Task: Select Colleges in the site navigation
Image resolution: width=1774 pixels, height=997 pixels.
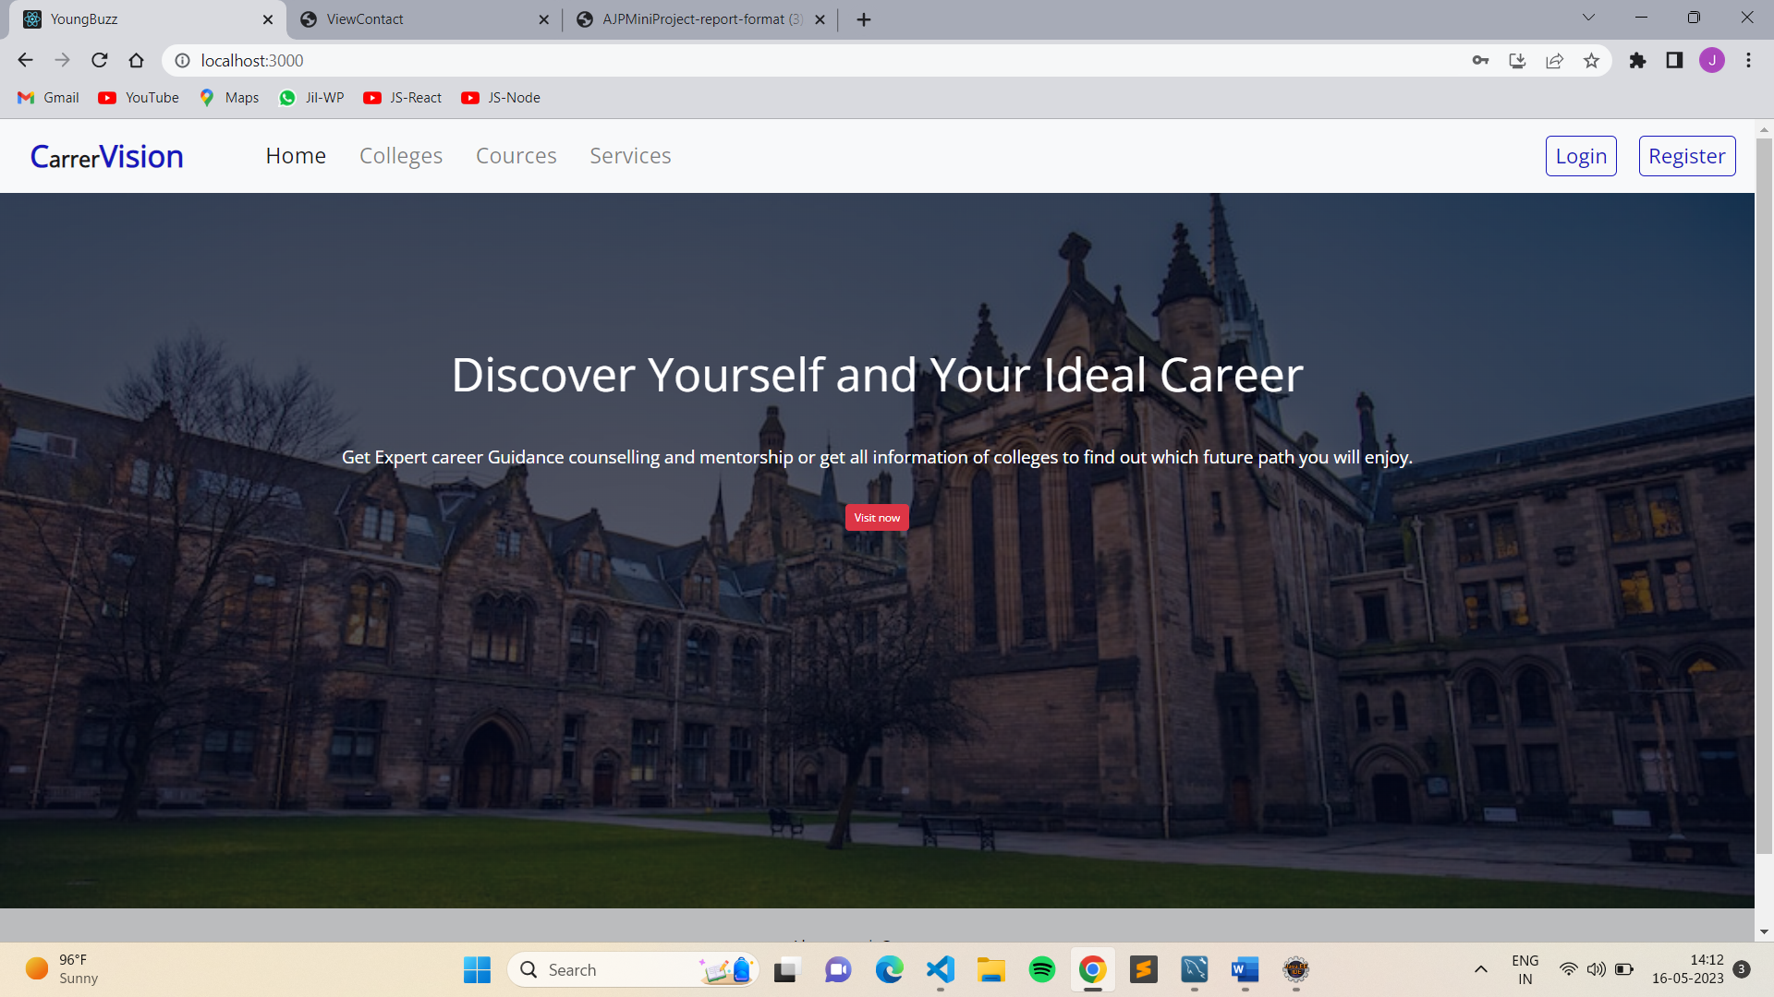Action: [400, 155]
